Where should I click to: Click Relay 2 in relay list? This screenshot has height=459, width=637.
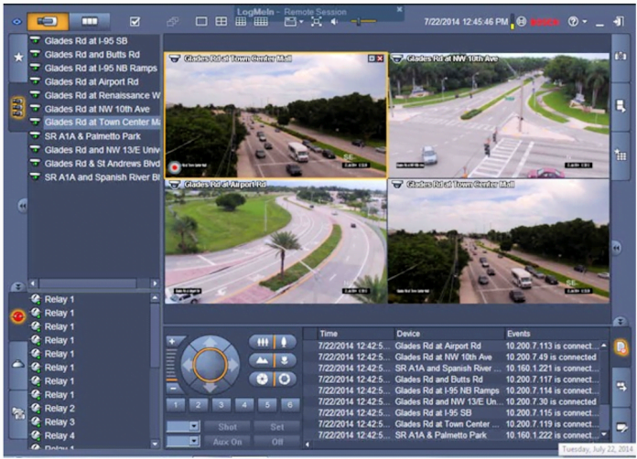coord(59,408)
